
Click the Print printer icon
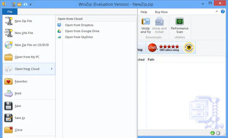[9, 93]
